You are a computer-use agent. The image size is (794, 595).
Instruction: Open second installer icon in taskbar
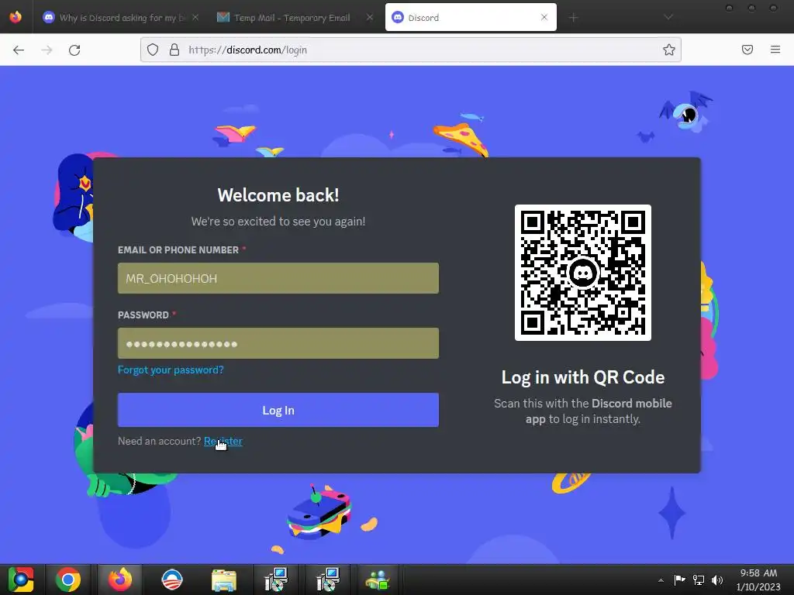click(328, 580)
